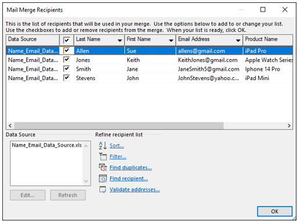
Task: Click the Apple Watch Series product cell
Action: point(268,60)
